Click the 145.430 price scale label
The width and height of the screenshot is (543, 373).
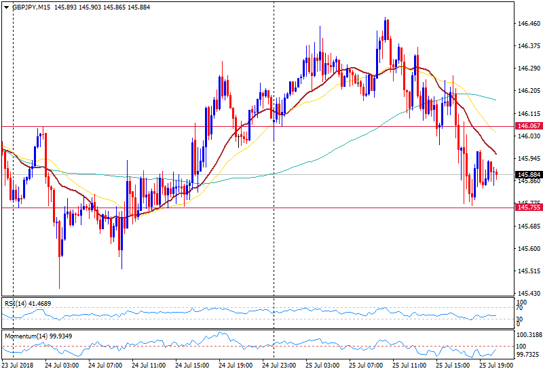tap(528, 293)
